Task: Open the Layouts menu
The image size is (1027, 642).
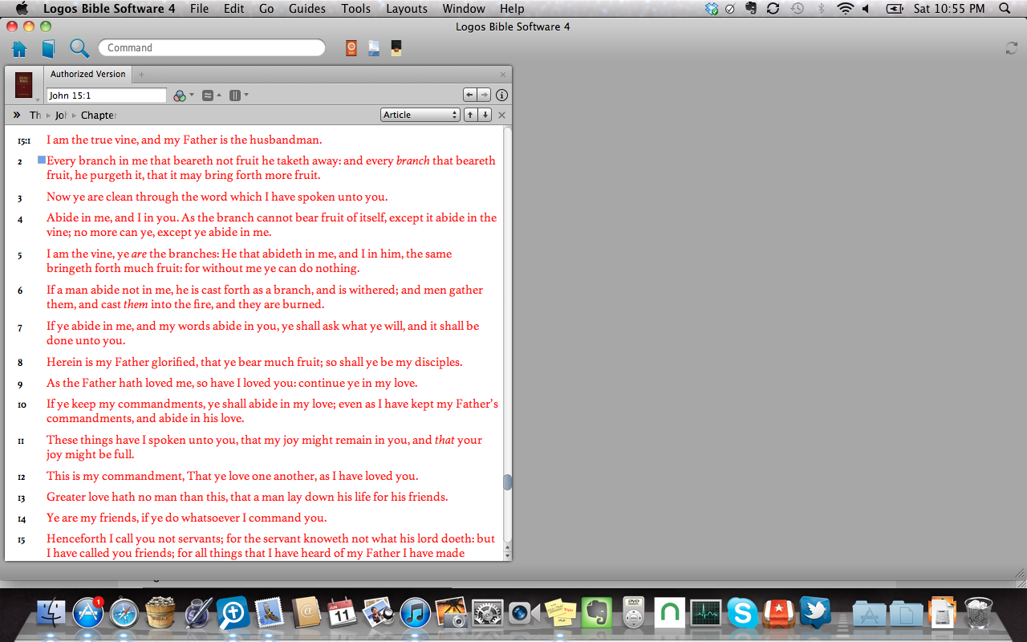Action: pyautogui.click(x=407, y=9)
